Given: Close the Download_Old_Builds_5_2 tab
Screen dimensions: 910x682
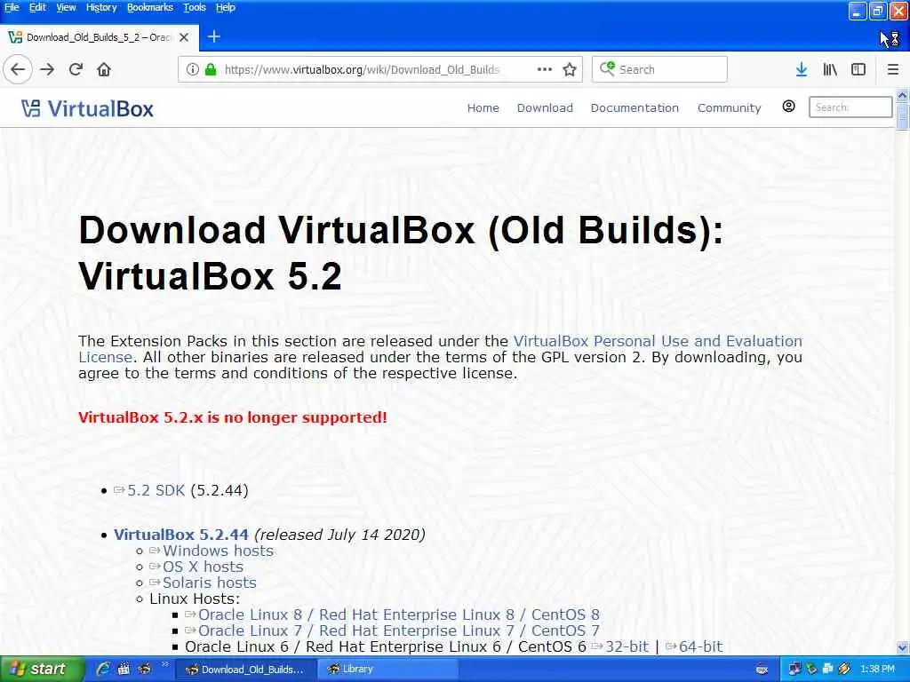Looking at the screenshot, I should point(184,37).
